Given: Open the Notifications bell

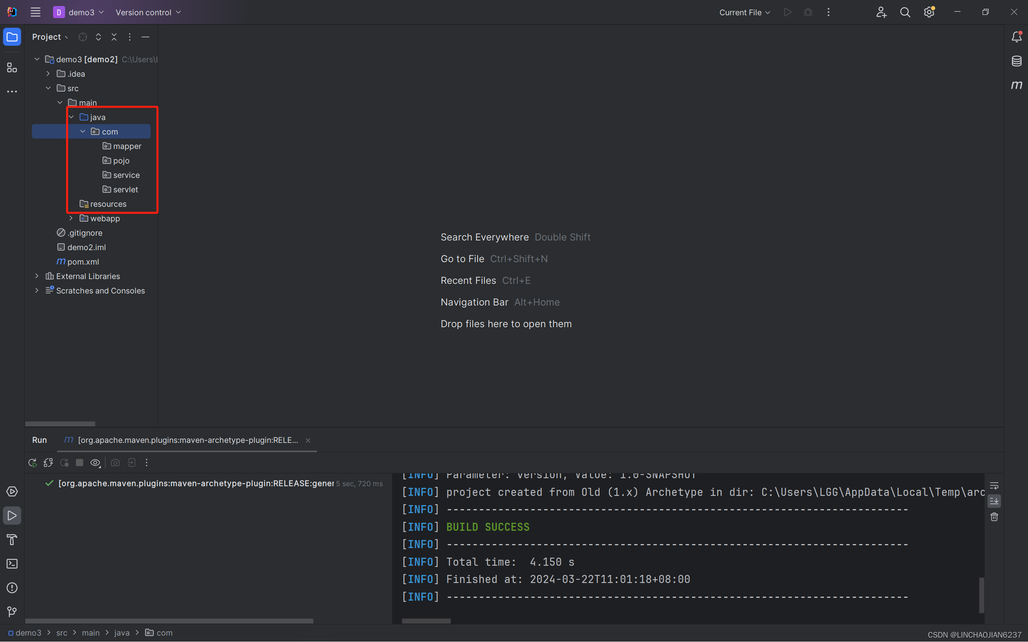Looking at the screenshot, I should click(x=1016, y=37).
